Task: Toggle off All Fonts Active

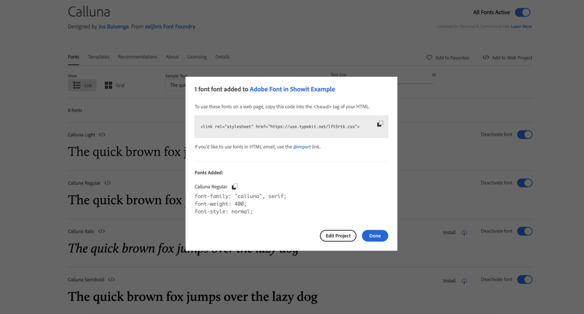Action: [x=522, y=12]
